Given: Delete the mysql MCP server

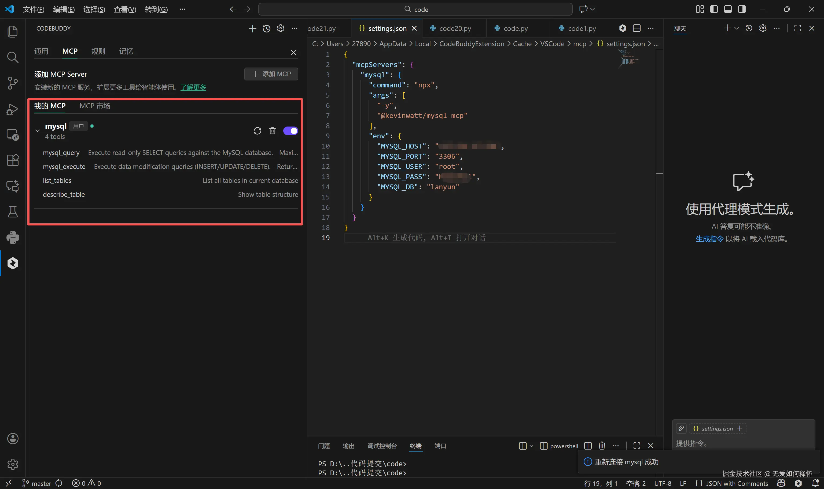Looking at the screenshot, I should (x=272, y=131).
